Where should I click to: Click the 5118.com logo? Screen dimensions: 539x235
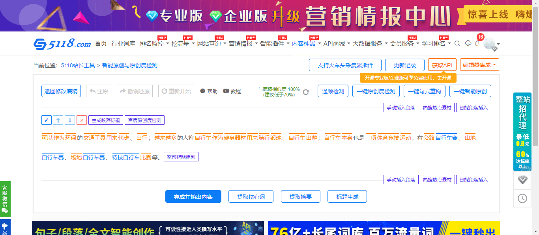(62, 44)
